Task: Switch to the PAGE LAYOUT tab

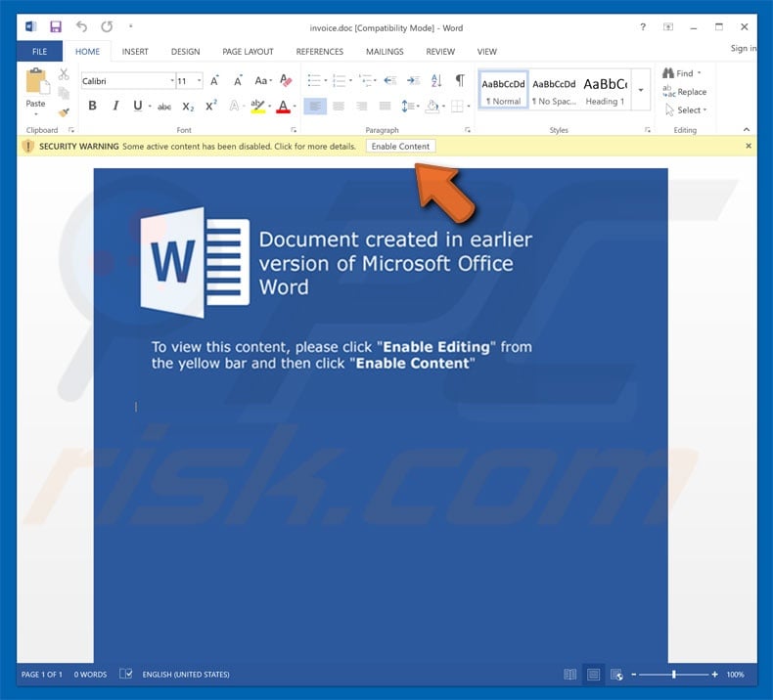Action: pyautogui.click(x=248, y=51)
